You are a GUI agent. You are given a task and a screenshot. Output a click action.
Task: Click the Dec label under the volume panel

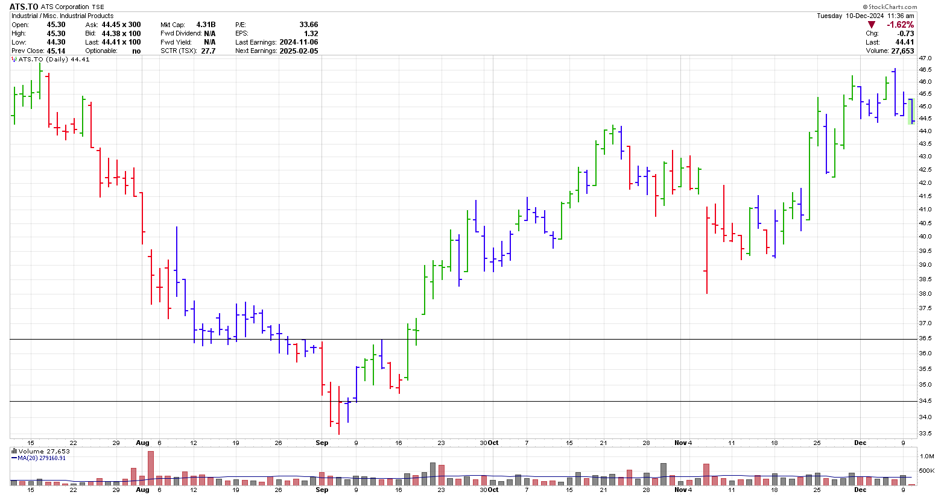tap(860, 490)
